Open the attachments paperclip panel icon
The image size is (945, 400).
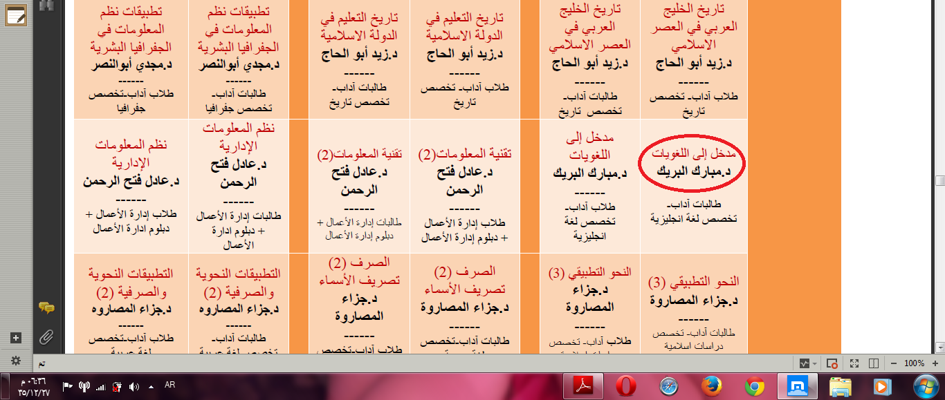(x=46, y=337)
